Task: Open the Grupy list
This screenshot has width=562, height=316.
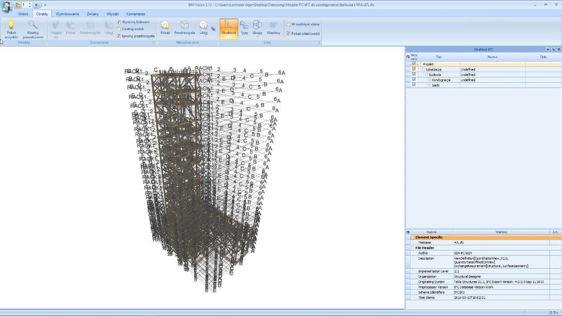Action: (257, 27)
